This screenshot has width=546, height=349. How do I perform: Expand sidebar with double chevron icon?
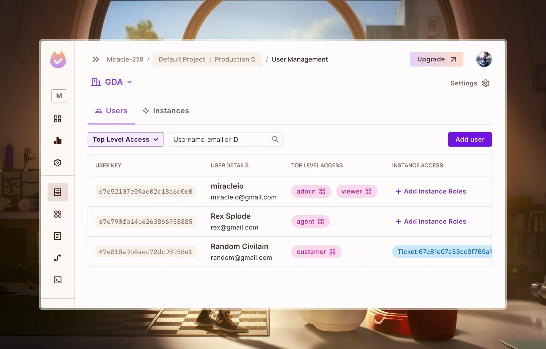96,59
